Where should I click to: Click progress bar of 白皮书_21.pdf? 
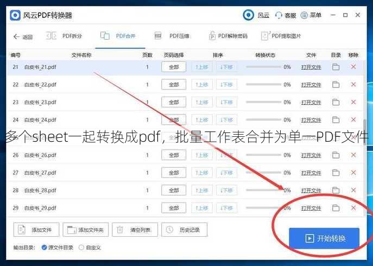(263, 67)
